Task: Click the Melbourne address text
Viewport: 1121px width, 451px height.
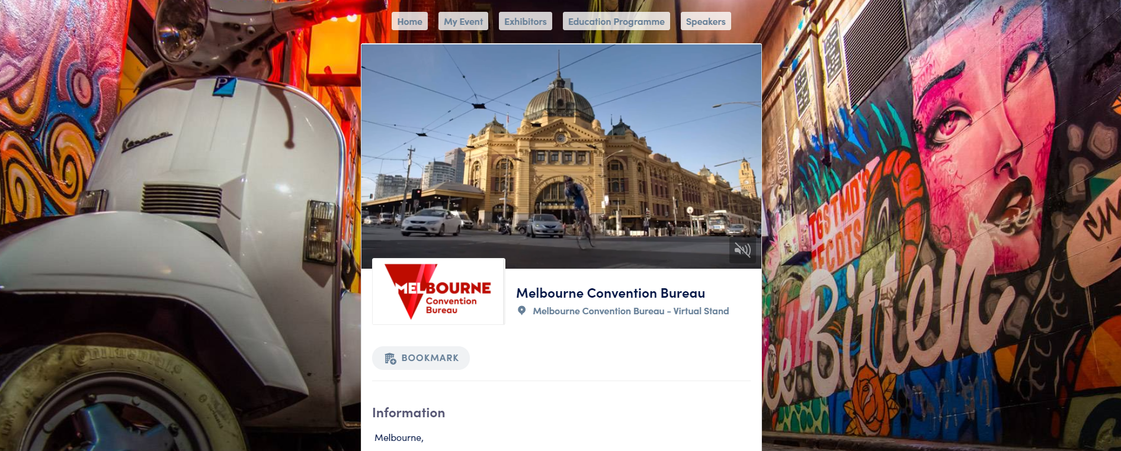Action: [399, 437]
